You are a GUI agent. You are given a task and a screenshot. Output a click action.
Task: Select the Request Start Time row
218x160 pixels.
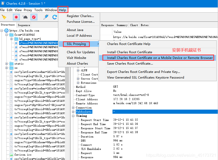[x=95, y=120]
